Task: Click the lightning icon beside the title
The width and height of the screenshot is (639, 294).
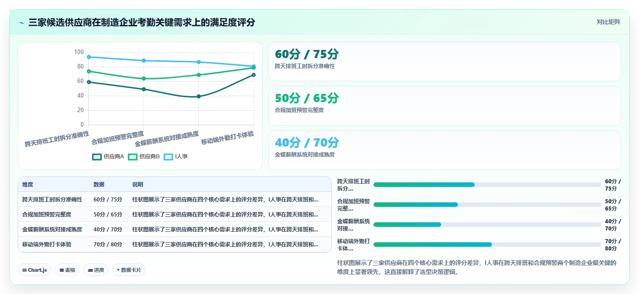Action: click(21, 23)
